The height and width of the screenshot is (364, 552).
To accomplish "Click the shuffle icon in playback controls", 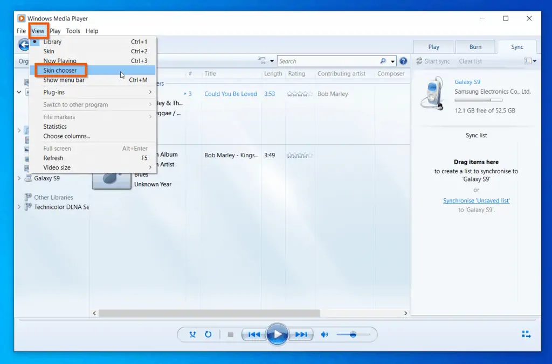I will point(192,334).
